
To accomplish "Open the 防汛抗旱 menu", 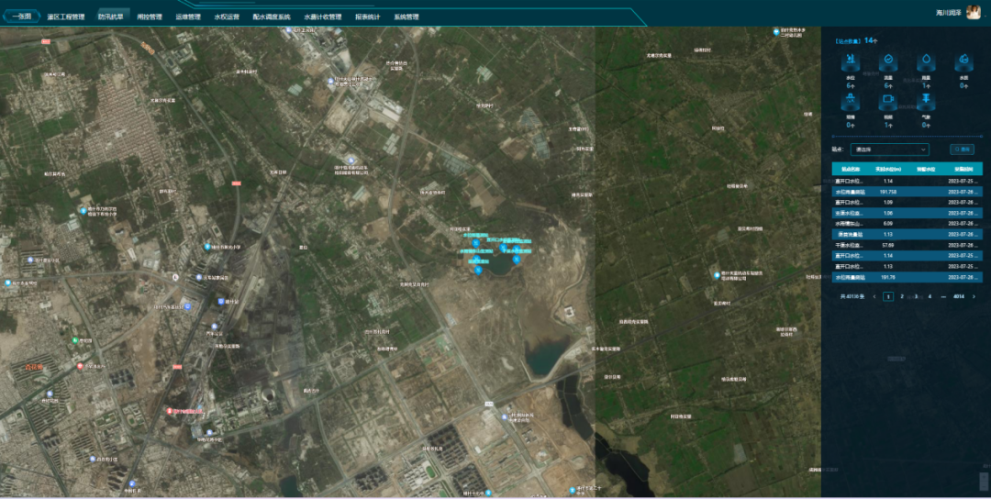I will coord(111,17).
